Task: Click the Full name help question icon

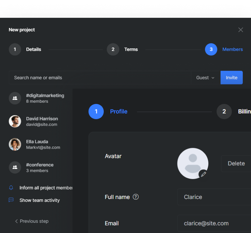Action: click(x=136, y=197)
